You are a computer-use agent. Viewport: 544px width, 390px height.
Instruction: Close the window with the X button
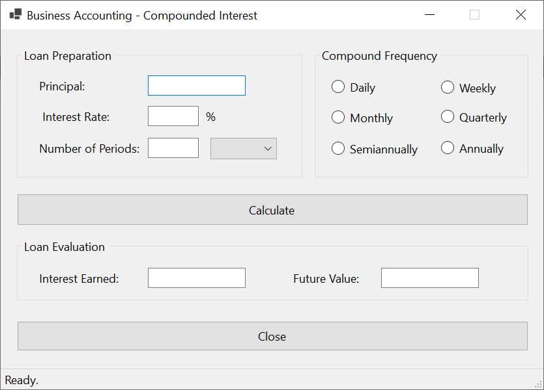[521, 14]
